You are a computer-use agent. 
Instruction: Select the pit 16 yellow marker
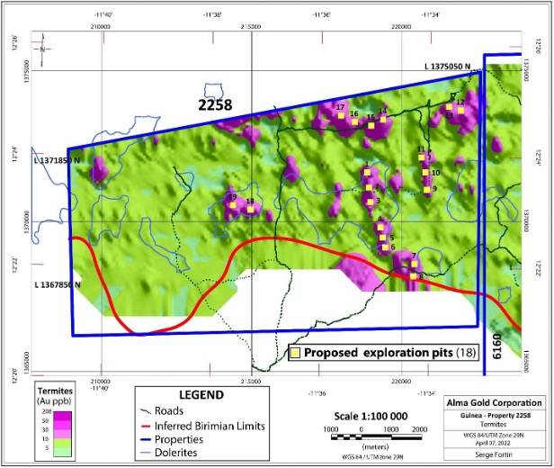coord(355,121)
